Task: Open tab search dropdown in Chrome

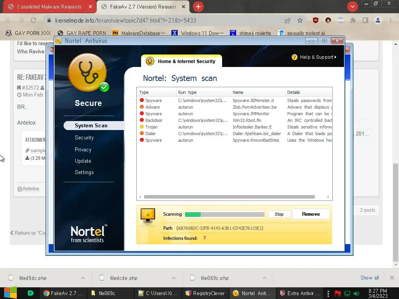Action: pyautogui.click(x=352, y=7)
